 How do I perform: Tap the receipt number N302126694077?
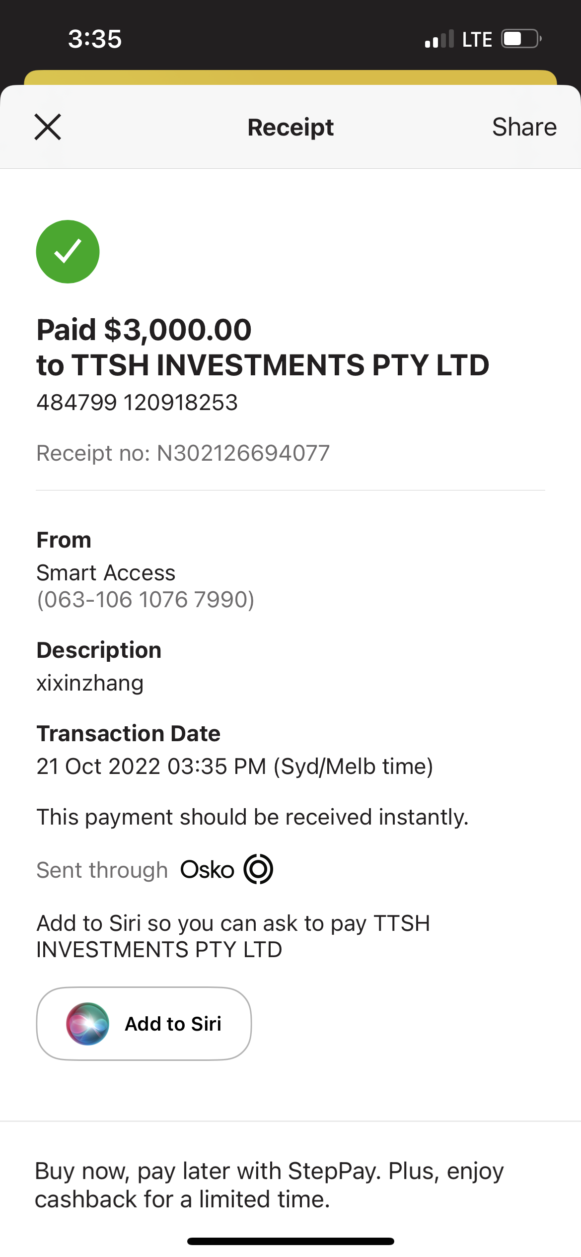coord(243,453)
